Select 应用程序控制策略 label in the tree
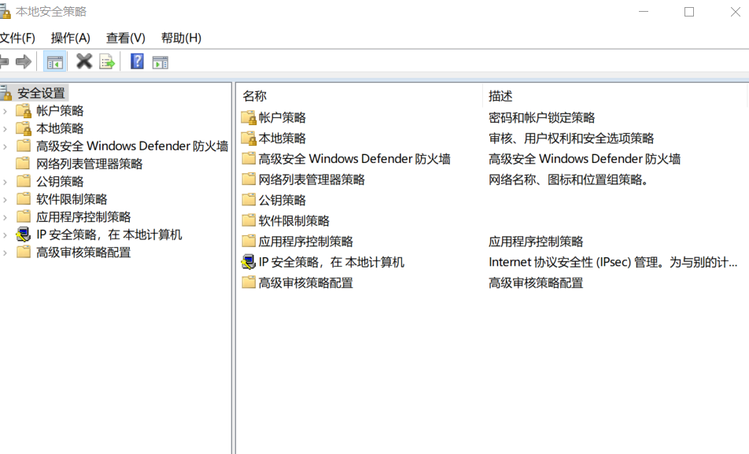Viewport: 749px width, 454px height. (x=83, y=217)
